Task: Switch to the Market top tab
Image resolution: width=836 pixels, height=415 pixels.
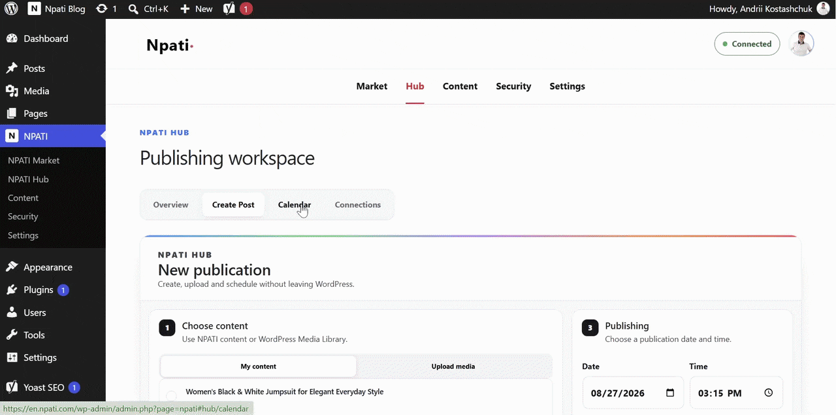Action: 372,86
